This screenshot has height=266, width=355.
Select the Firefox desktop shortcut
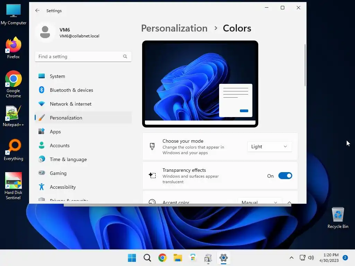(14, 48)
